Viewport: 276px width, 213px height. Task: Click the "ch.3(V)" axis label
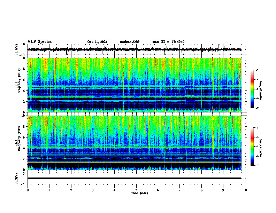[17, 179]
